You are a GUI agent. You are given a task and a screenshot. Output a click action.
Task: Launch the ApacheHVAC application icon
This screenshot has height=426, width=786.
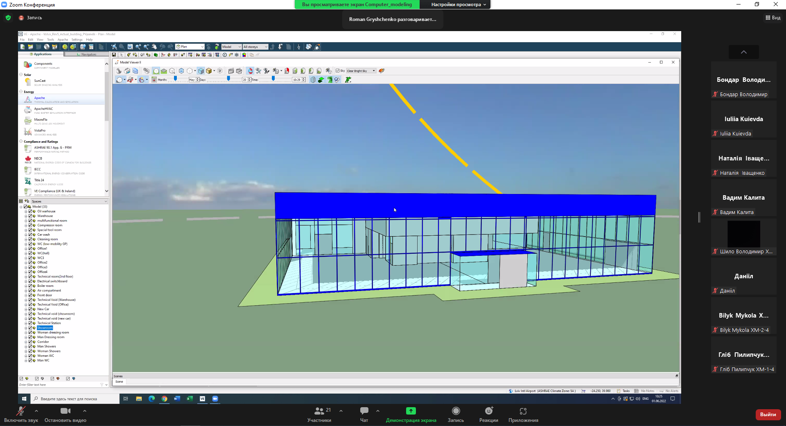[x=28, y=110]
